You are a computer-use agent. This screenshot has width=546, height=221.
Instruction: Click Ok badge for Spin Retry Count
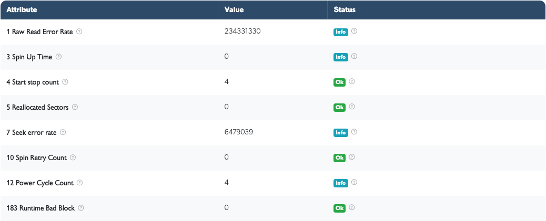[339, 158]
